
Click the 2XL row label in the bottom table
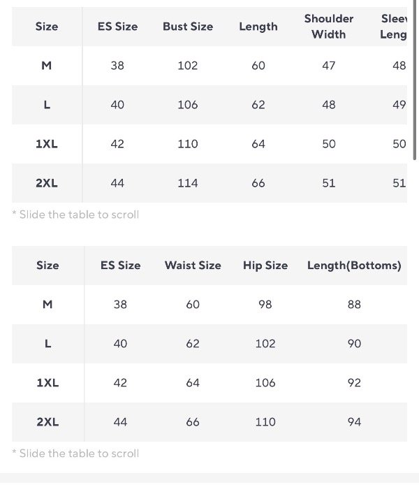pyautogui.click(x=47, y=422)
